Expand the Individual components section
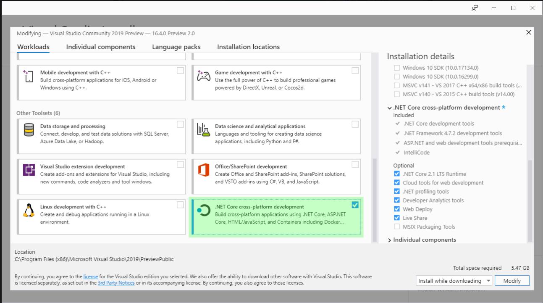 click(x=390, y=240)
